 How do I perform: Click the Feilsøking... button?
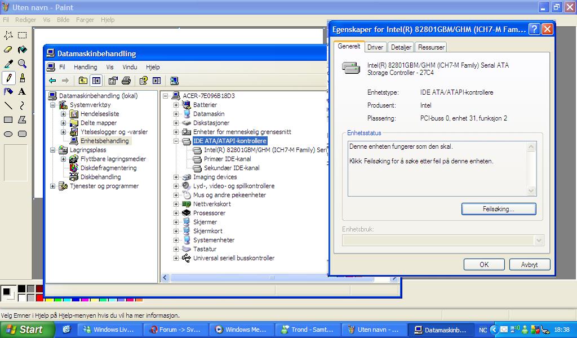tap(499, 209)
